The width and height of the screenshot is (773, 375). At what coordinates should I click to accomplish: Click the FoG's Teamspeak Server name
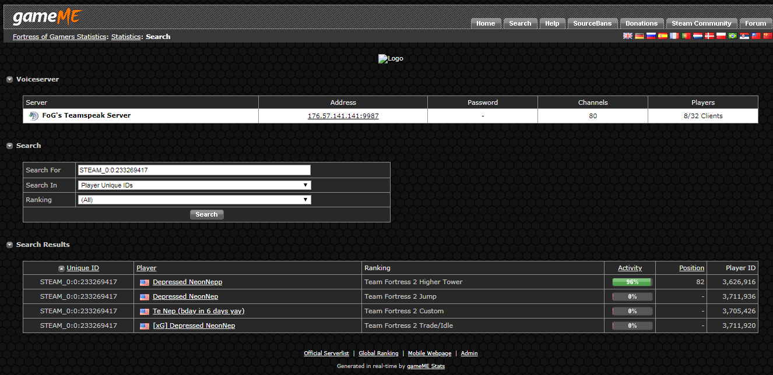86,115
